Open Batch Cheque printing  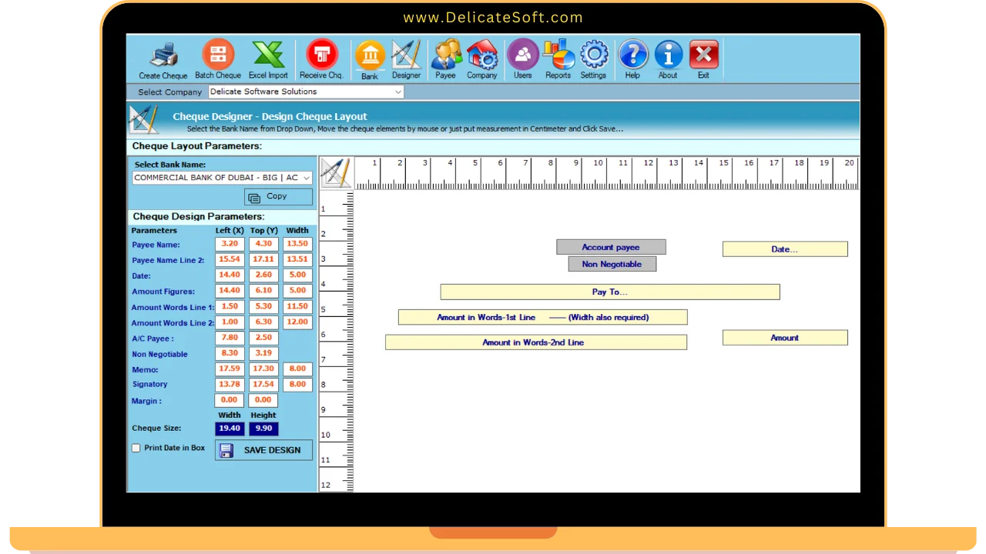[x=218, y=60]
